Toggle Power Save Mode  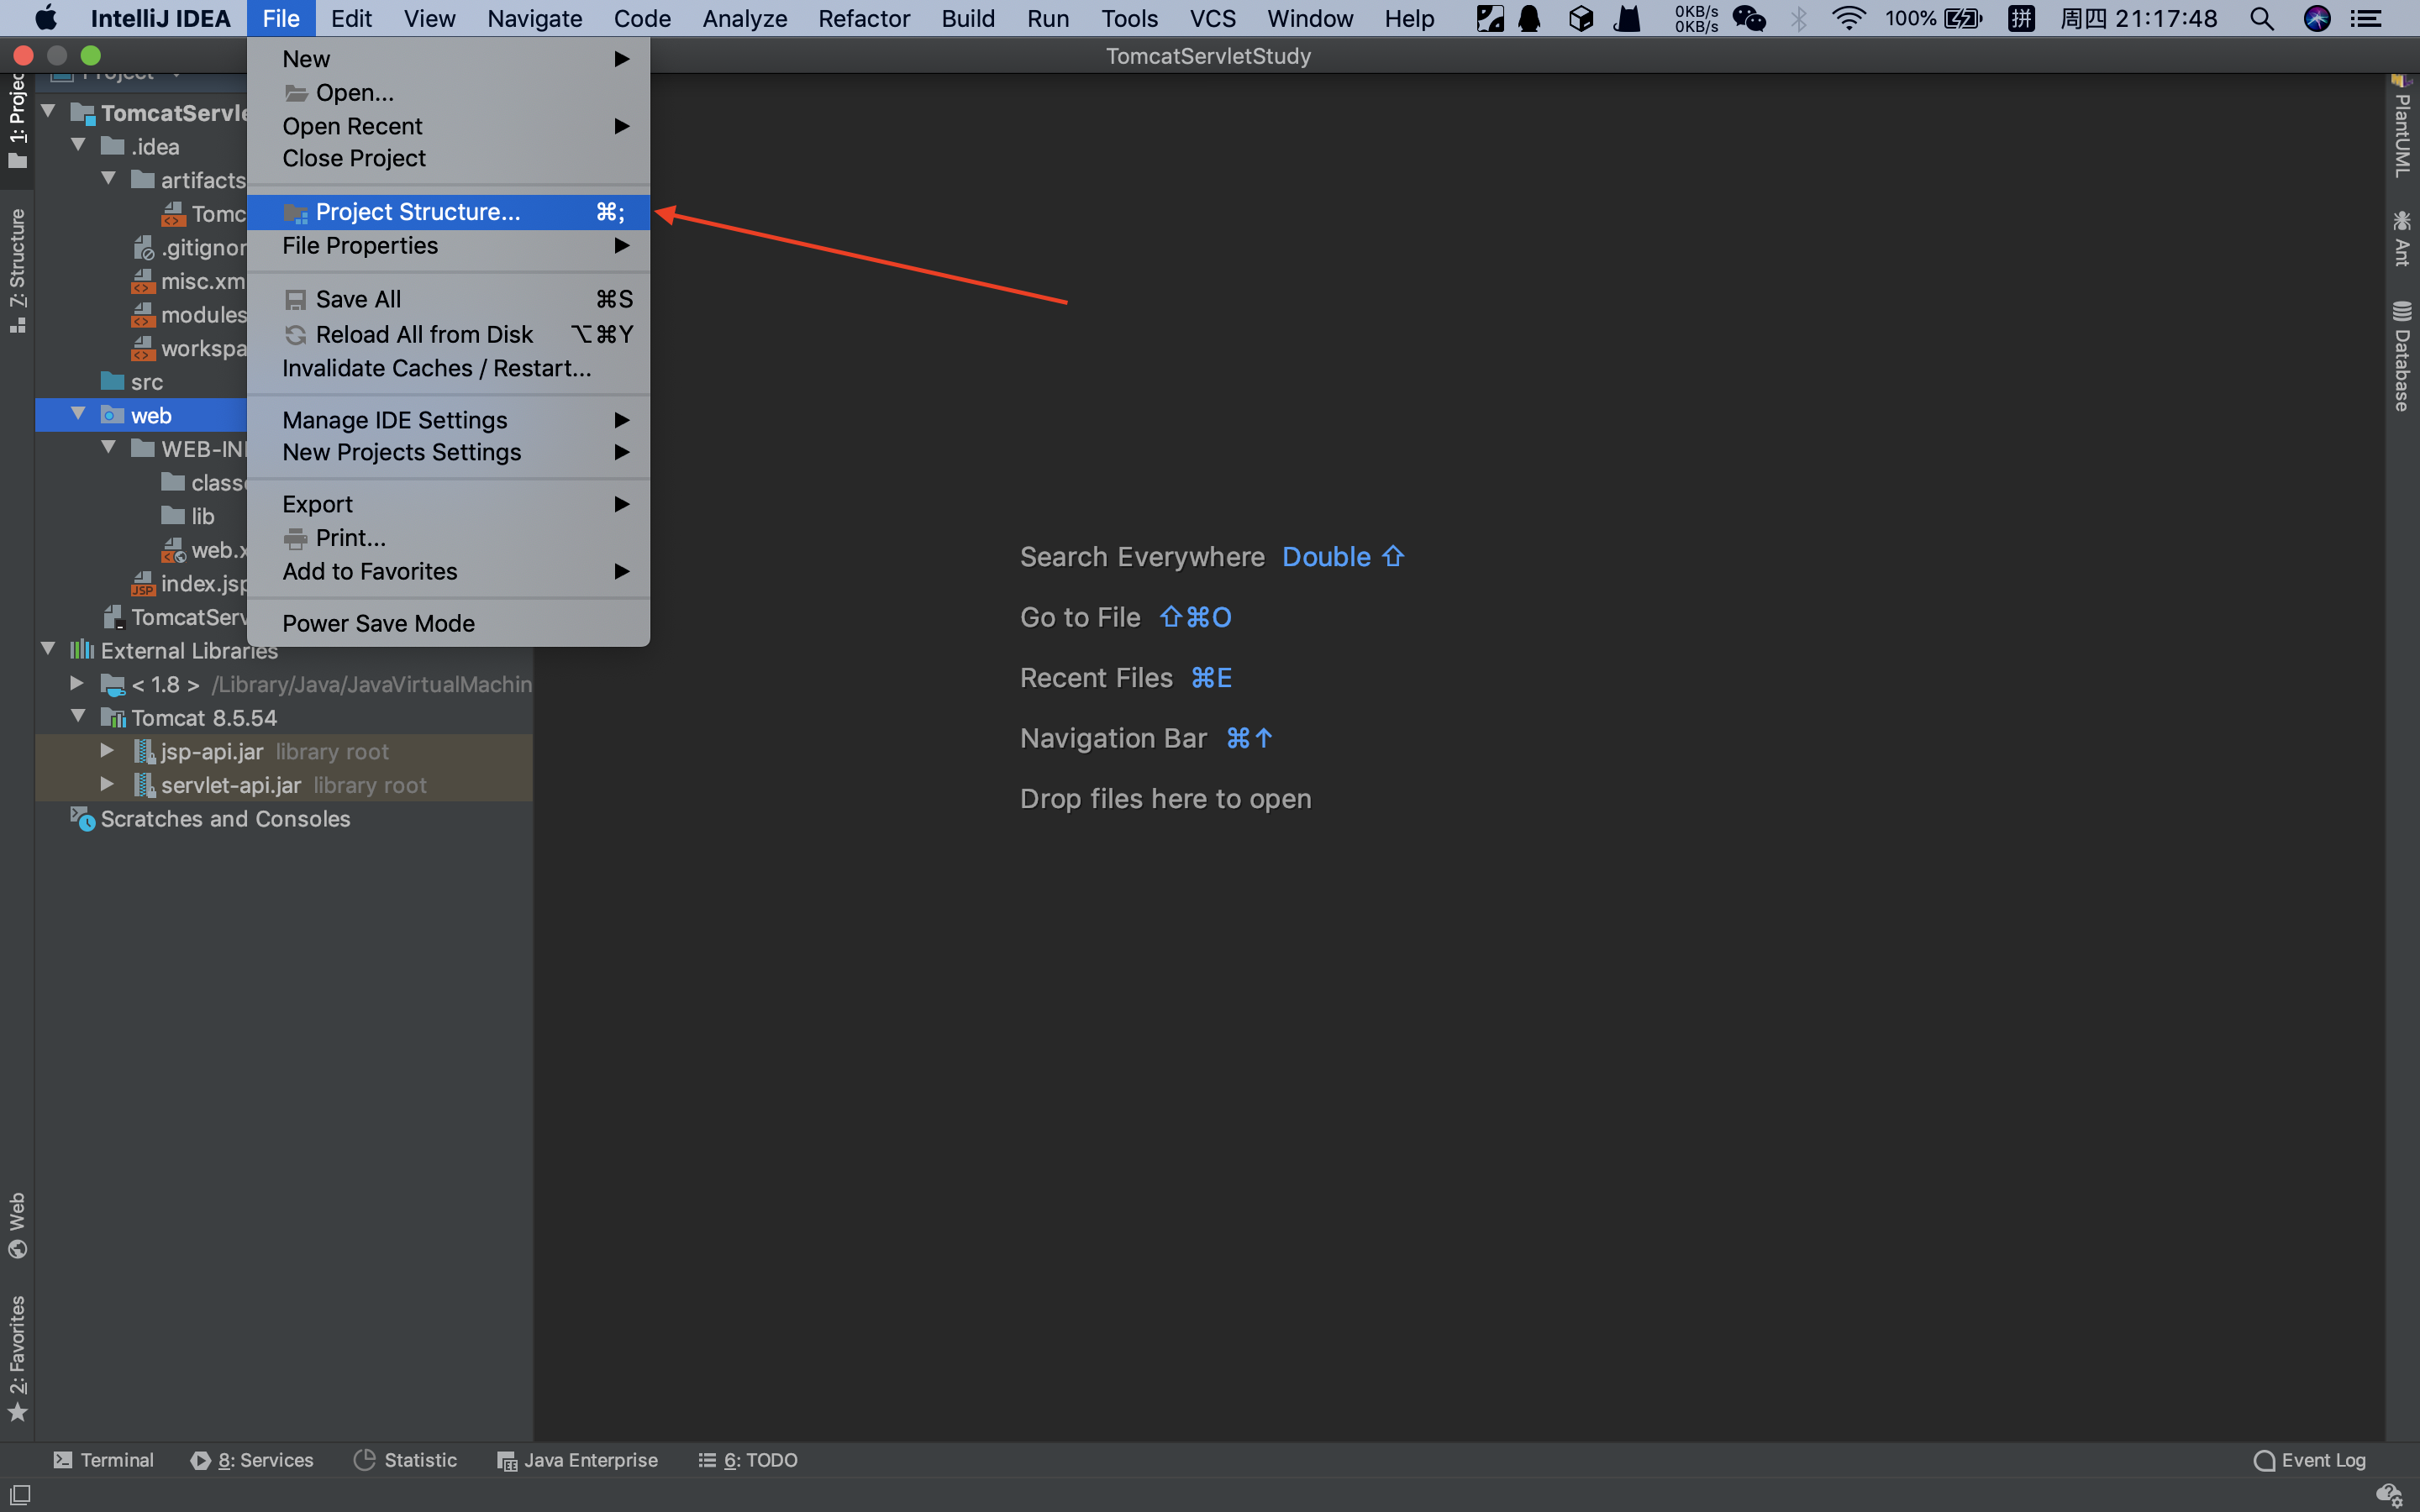pyautogui.click(x=378, y=623)
